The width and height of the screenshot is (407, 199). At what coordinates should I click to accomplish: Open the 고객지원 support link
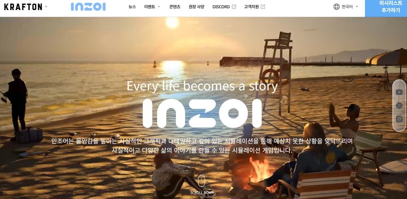[251, 7]
